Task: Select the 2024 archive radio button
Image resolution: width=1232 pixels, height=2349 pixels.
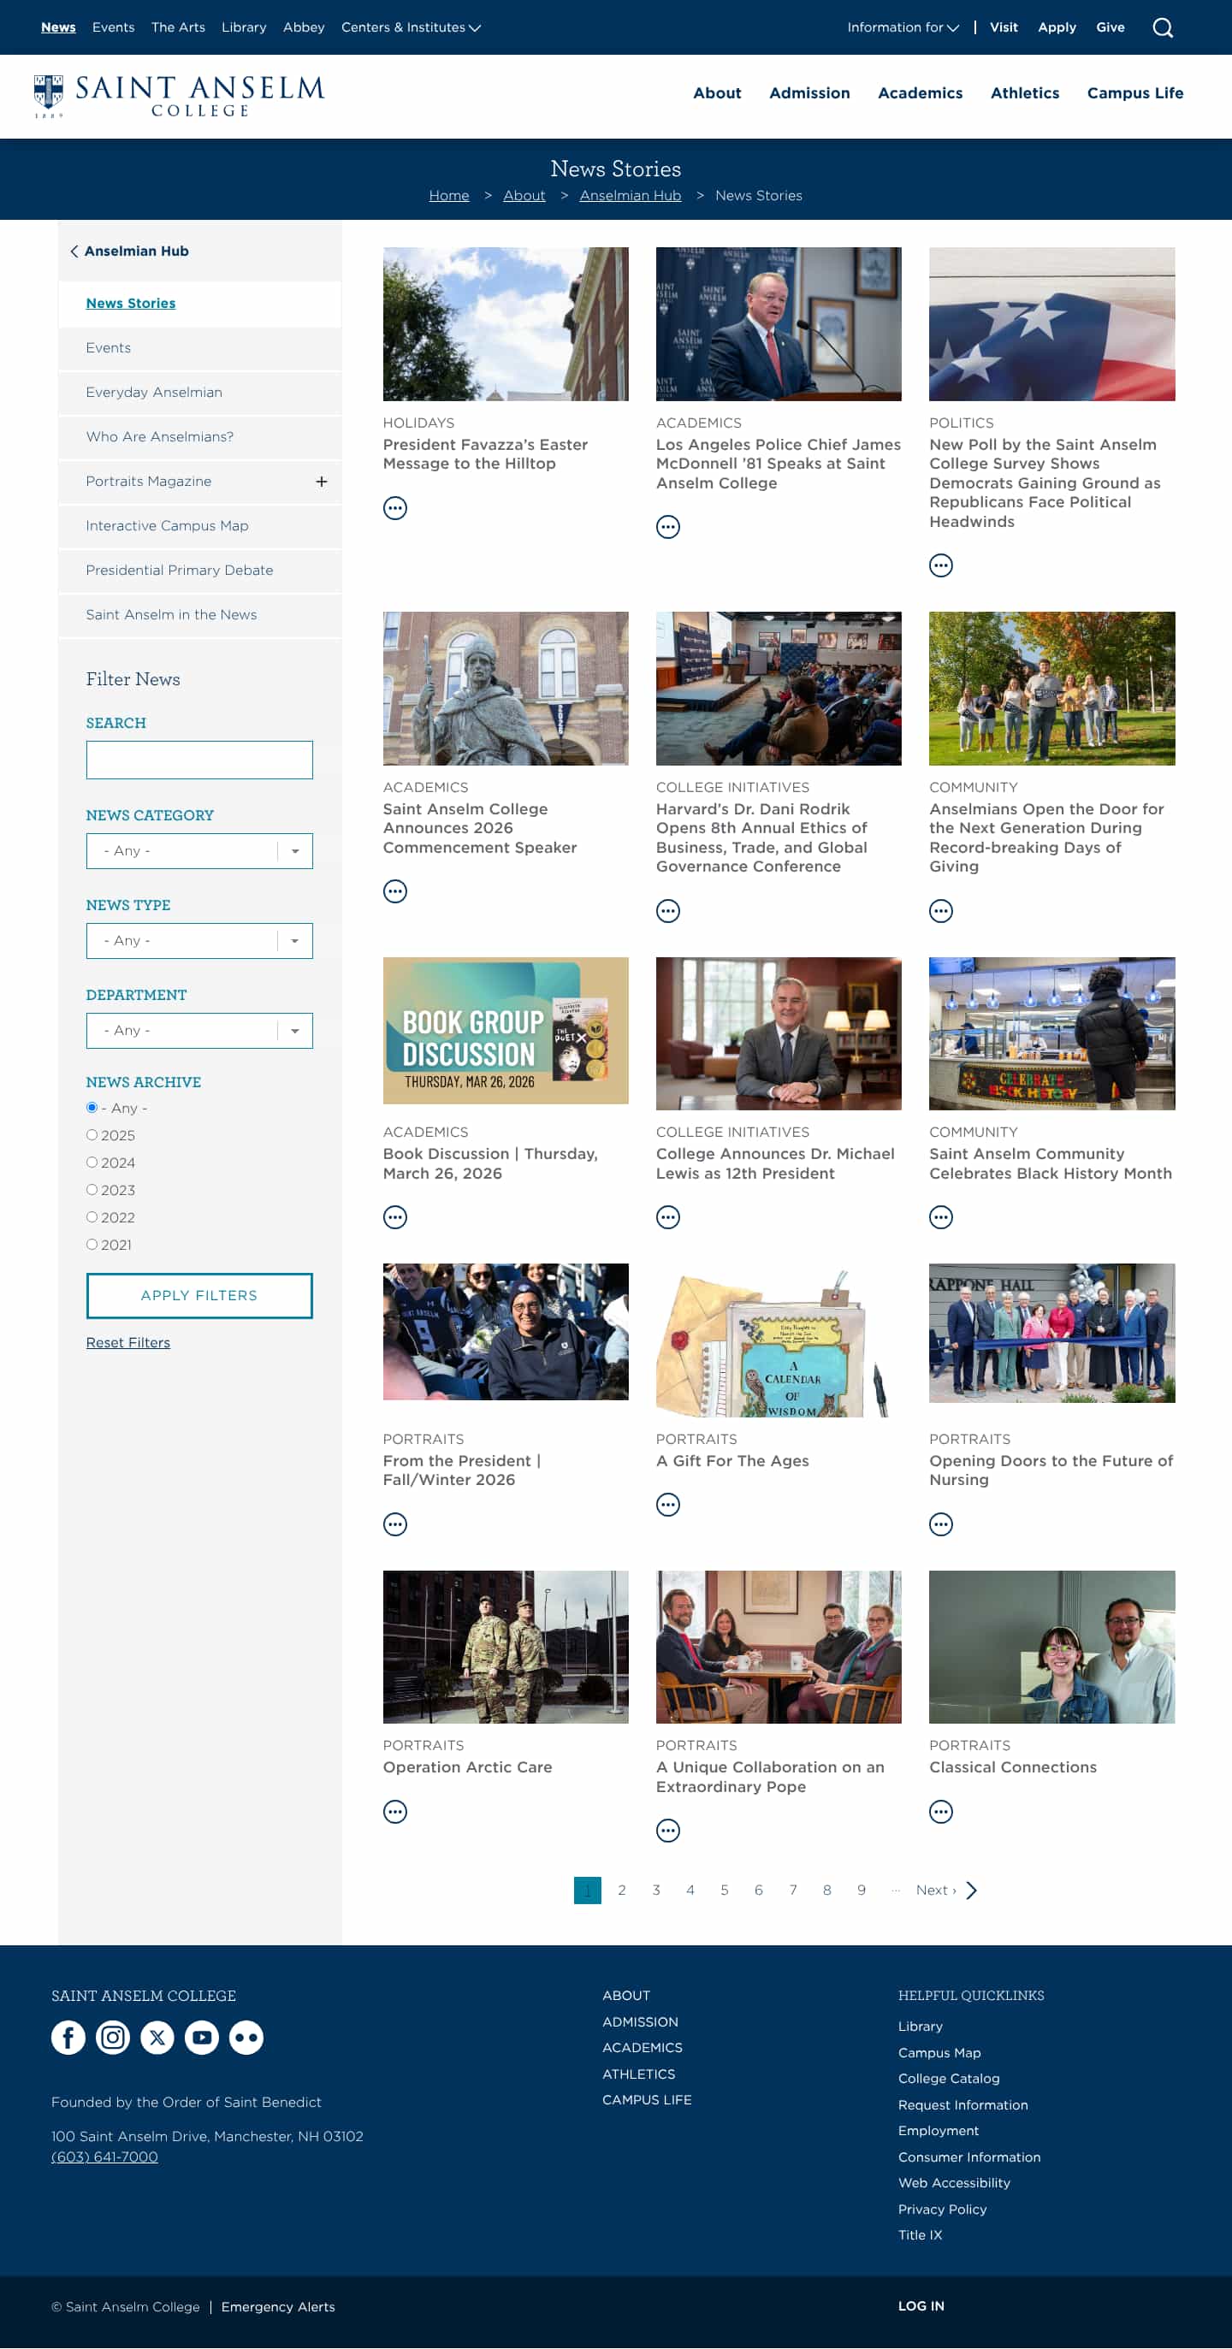Action: point(92,1163)
